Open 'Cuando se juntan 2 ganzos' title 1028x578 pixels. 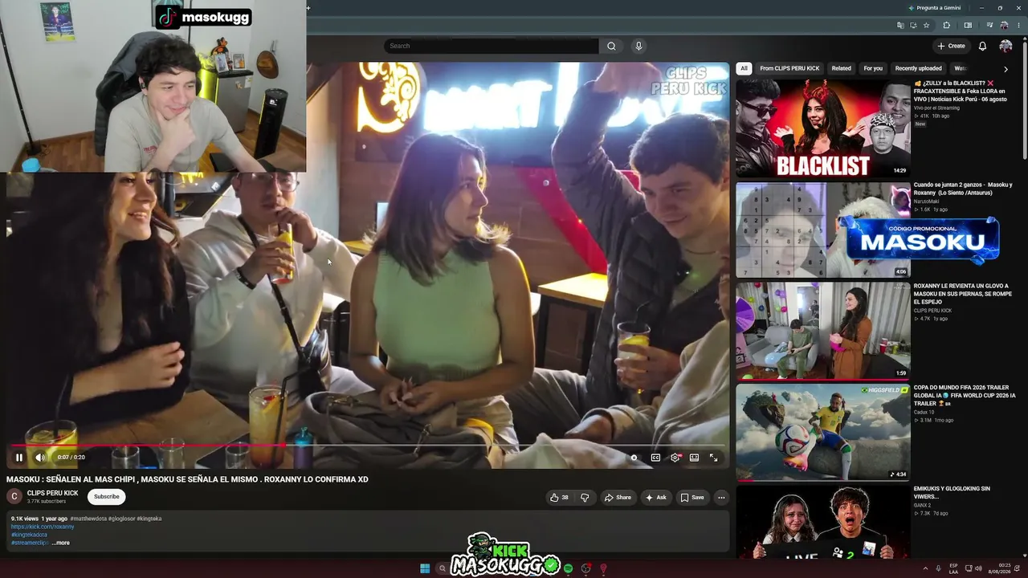(x=963, y=189)
